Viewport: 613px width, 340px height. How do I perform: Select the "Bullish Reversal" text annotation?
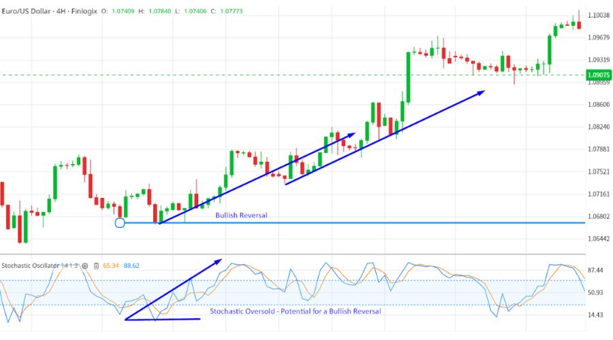[x=241, y=216]
